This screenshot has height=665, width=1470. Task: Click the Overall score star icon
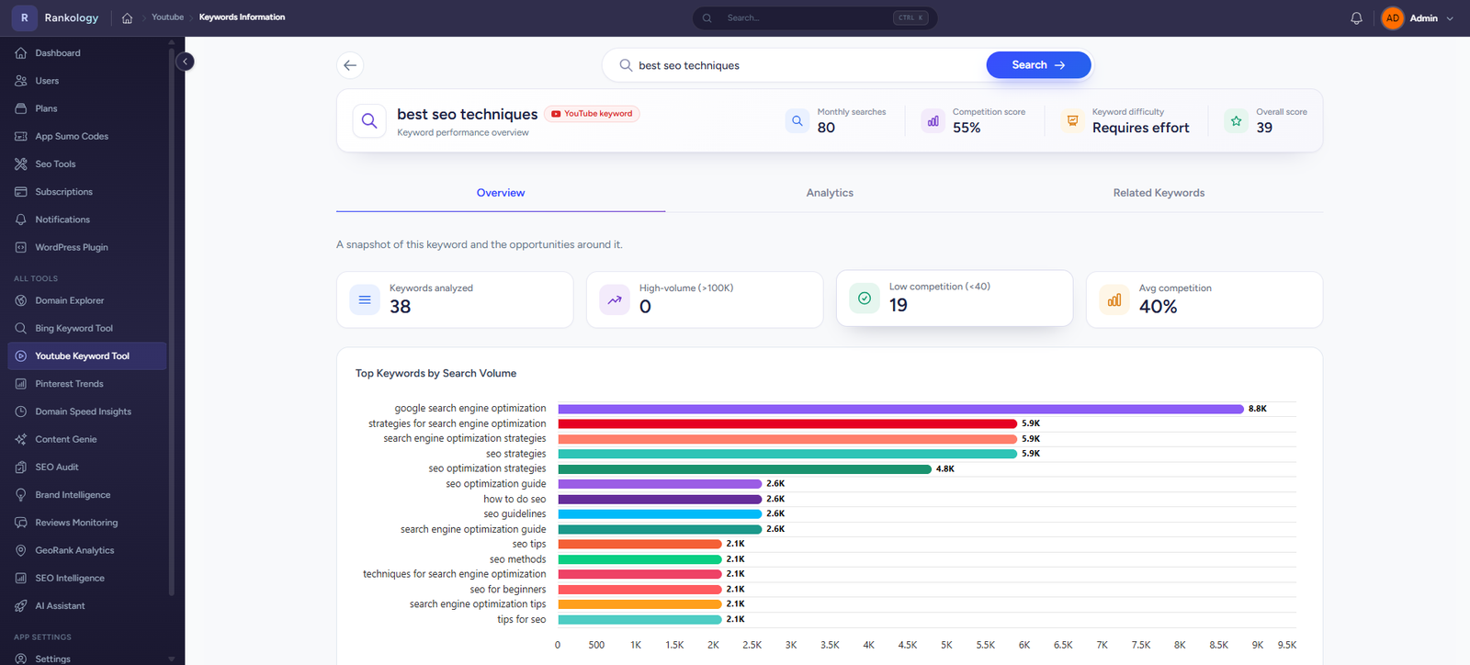coord(1236,120)
